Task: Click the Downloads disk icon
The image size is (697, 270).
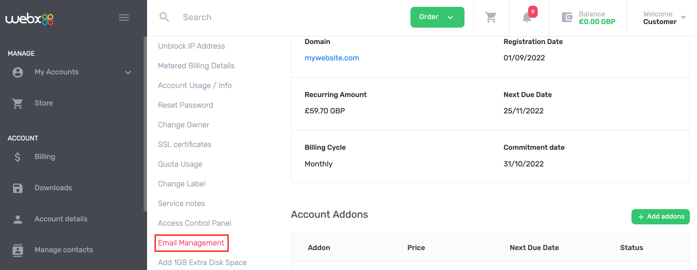Action: click(x=18, y=188)
